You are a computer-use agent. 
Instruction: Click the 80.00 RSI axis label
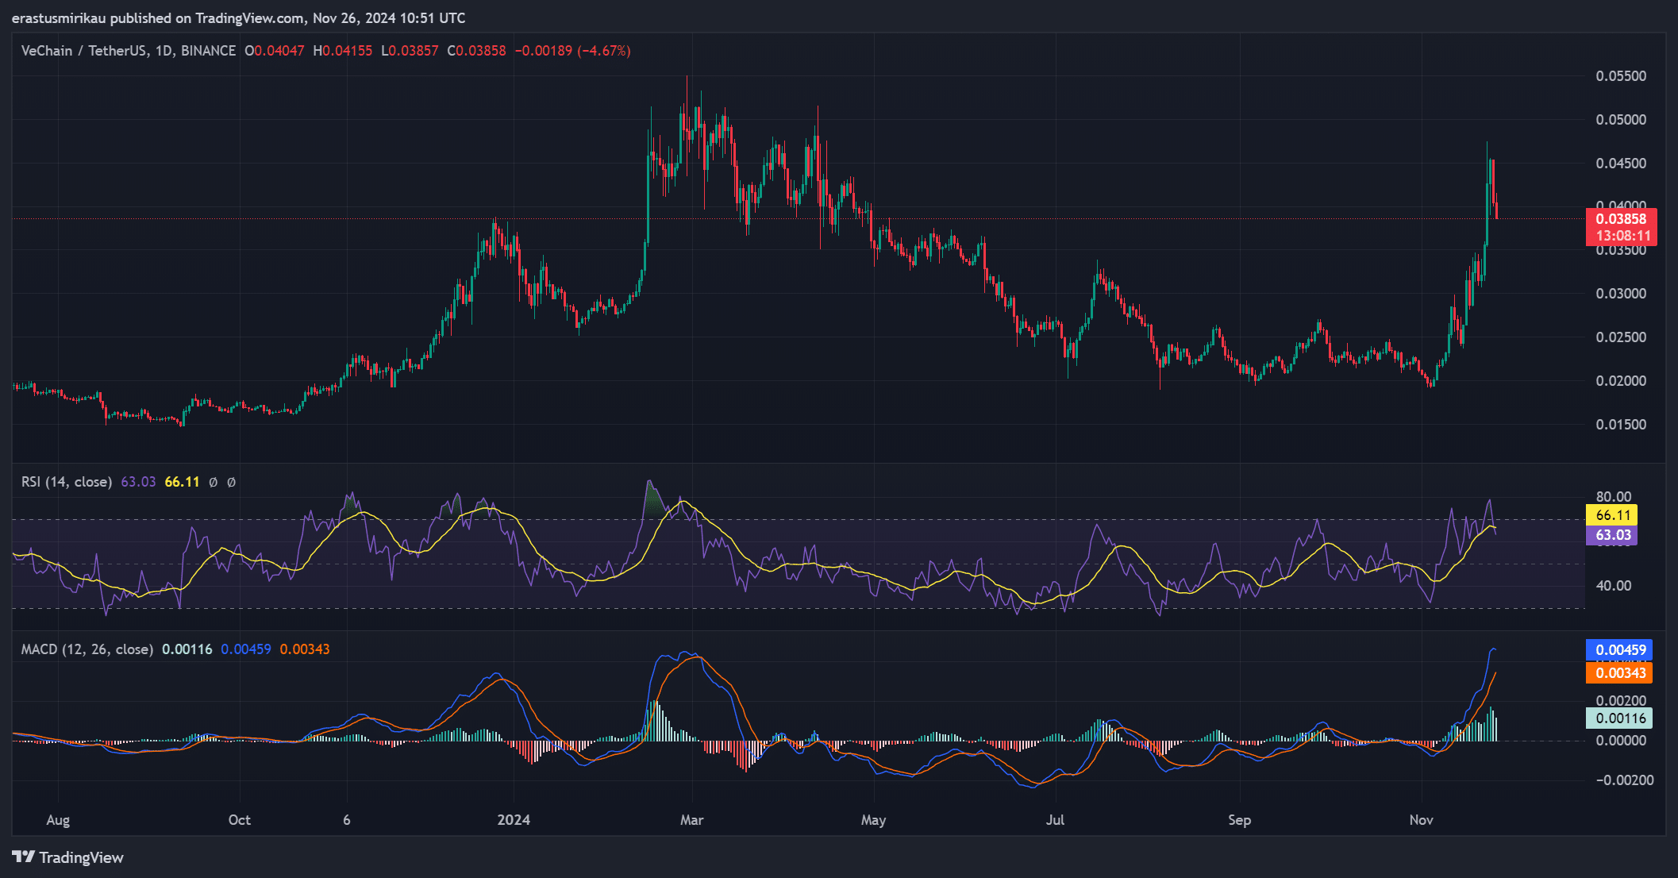(x=1614, y=497)
